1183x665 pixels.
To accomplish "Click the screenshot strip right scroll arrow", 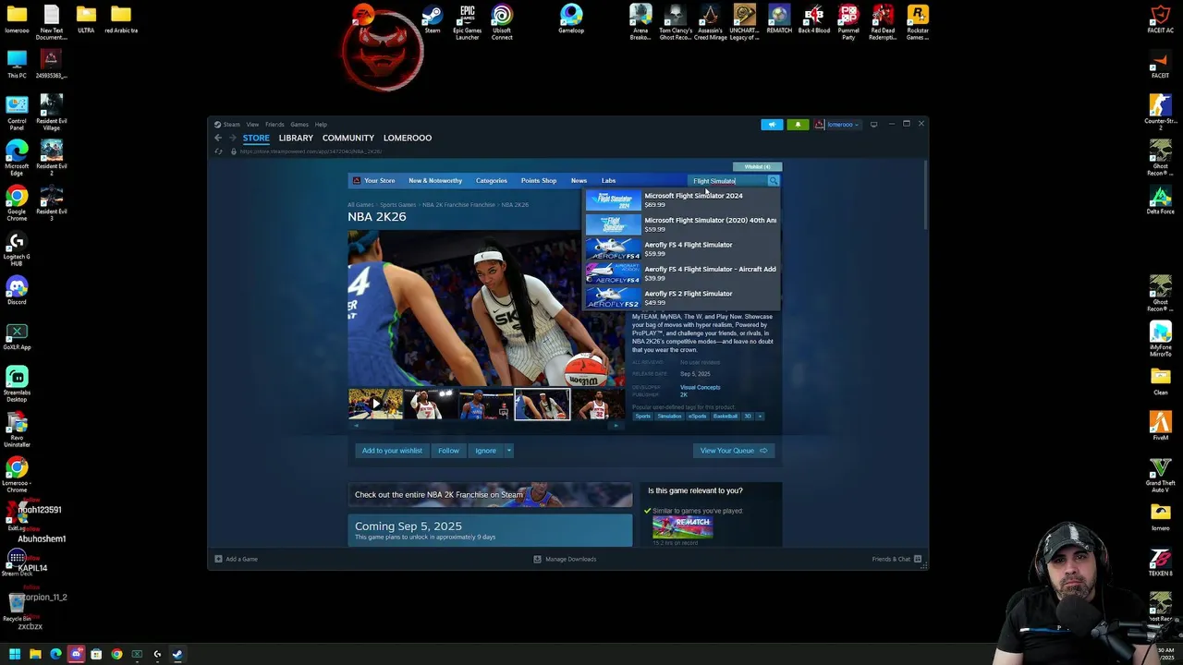I will click(618, 426).
